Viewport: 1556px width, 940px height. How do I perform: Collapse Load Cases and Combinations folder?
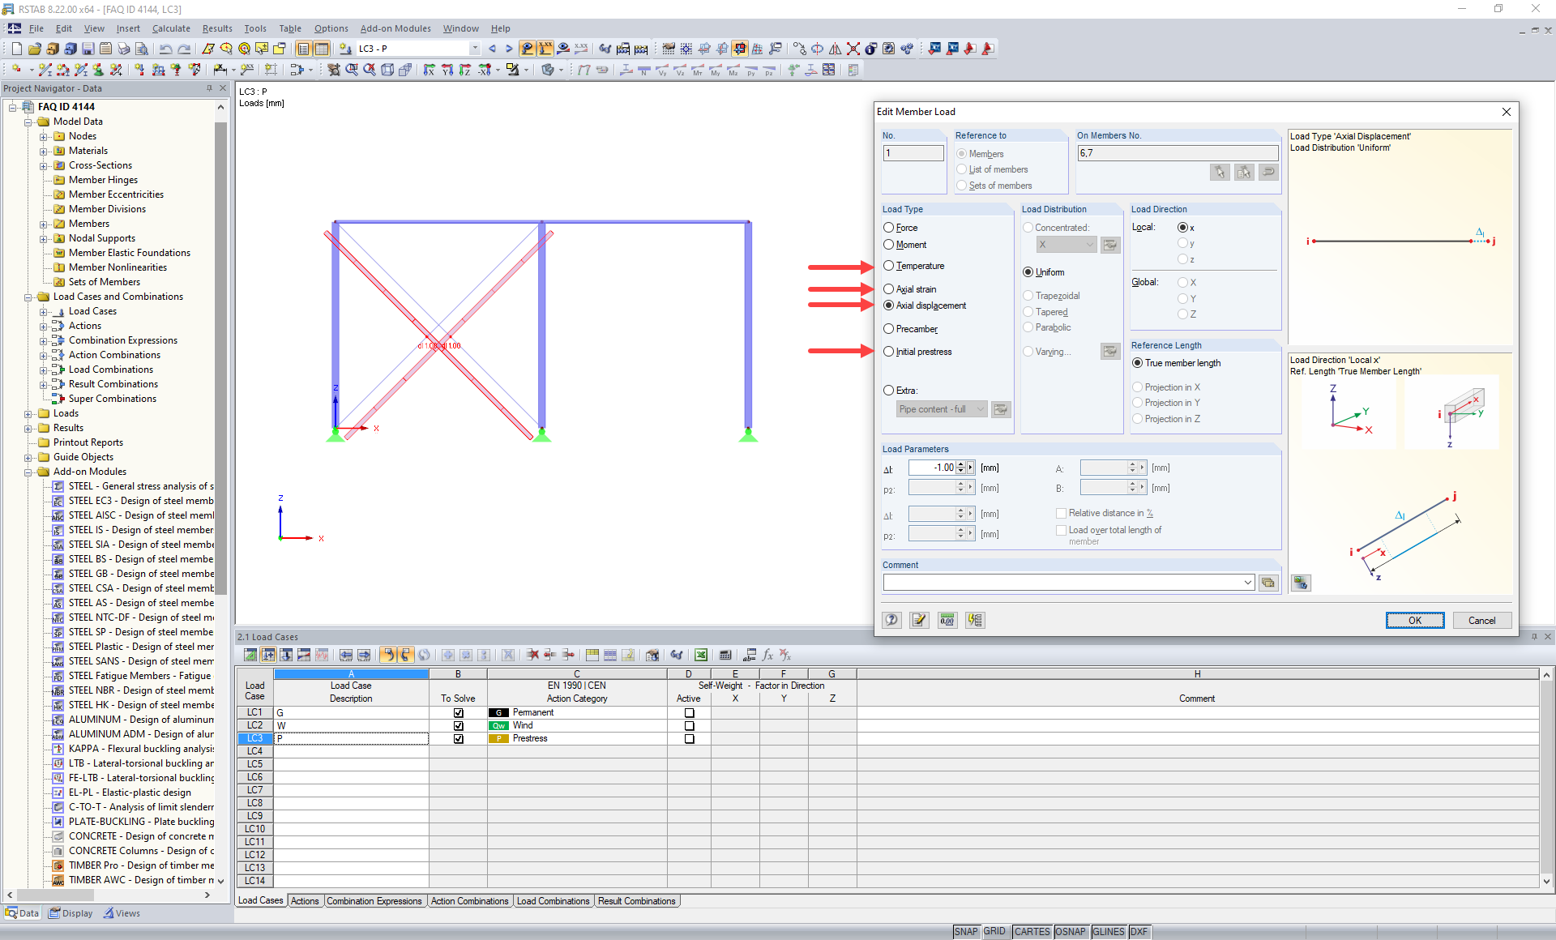tap(28, 297)
